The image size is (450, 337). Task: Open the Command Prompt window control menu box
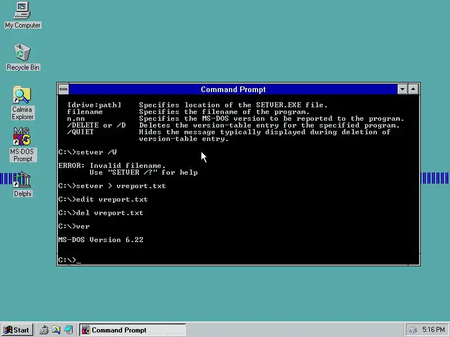click(x=64, y=89)
